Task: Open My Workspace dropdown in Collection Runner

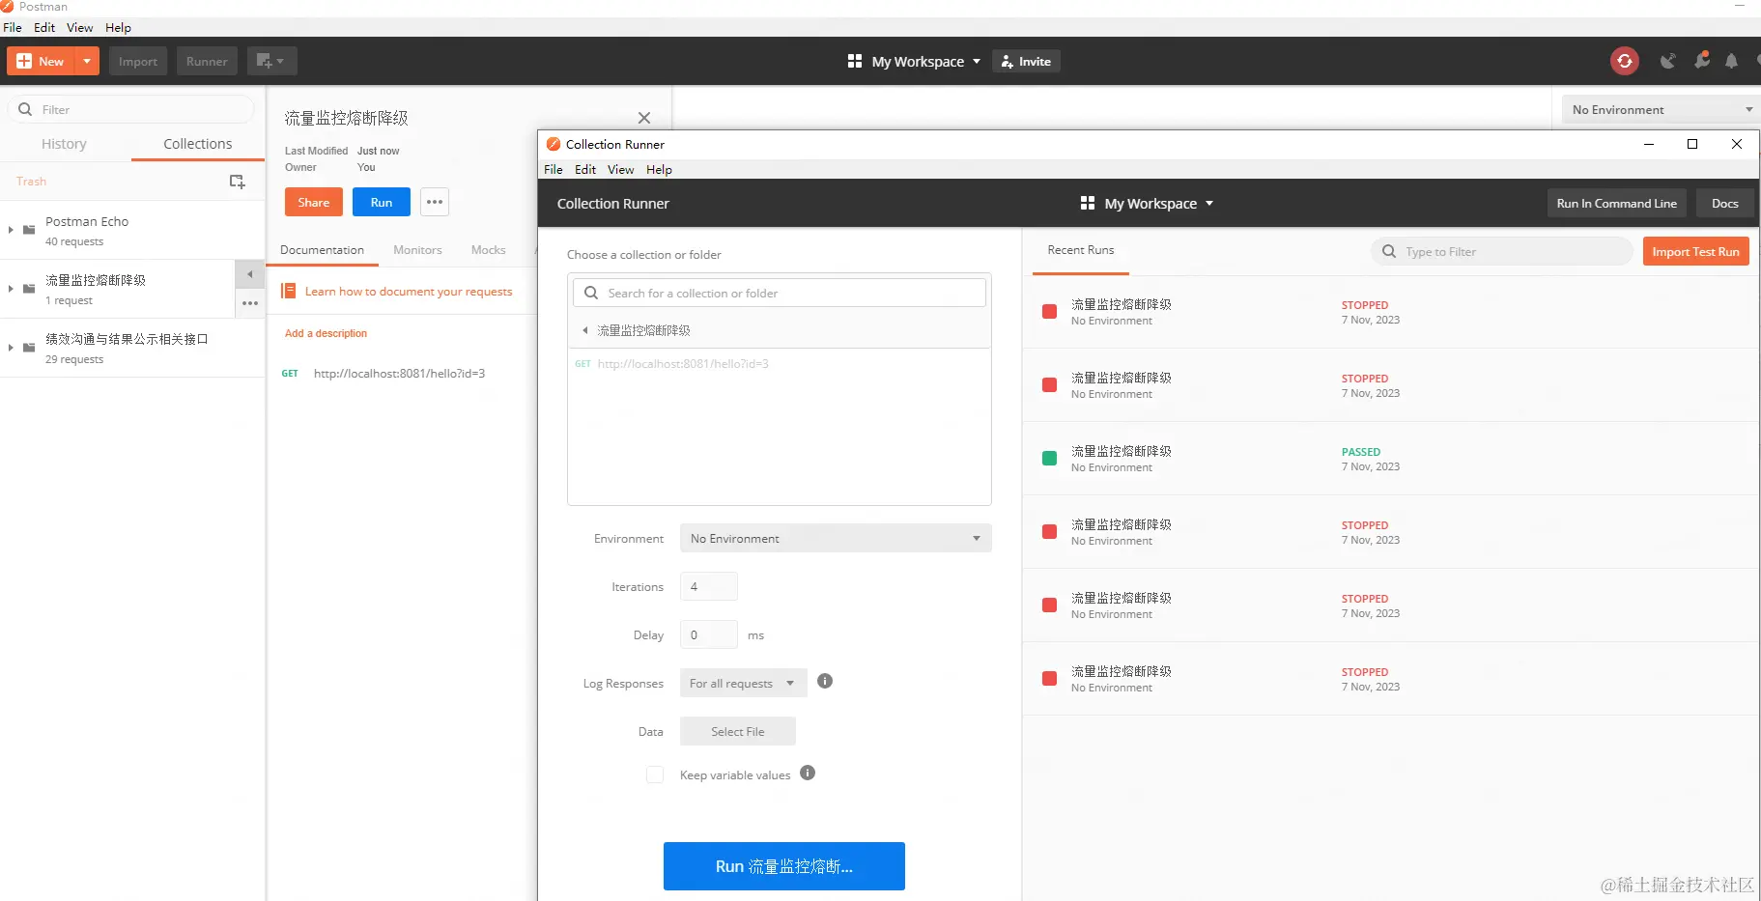Action: coord(1147,203)
